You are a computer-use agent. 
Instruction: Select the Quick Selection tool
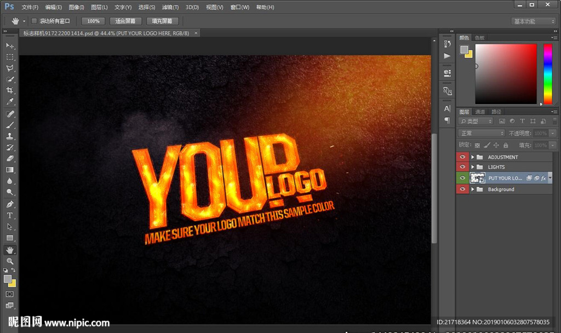10,79
